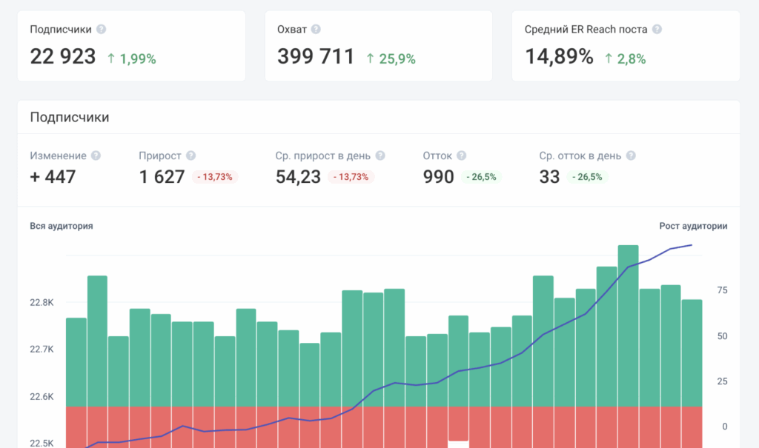The height and width of the screenshot is (448, 759).
Task: Click the -13,73% badge next to 1 627
Action: (215, 177)
